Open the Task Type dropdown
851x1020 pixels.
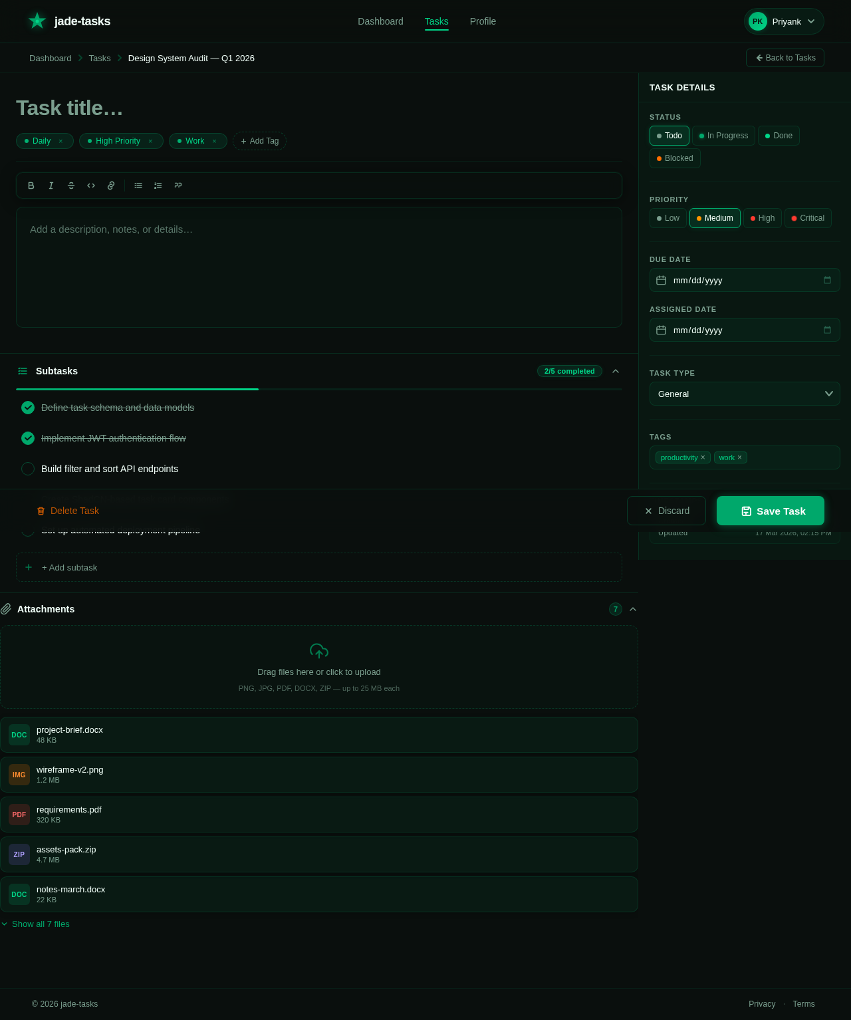point(745,394)
